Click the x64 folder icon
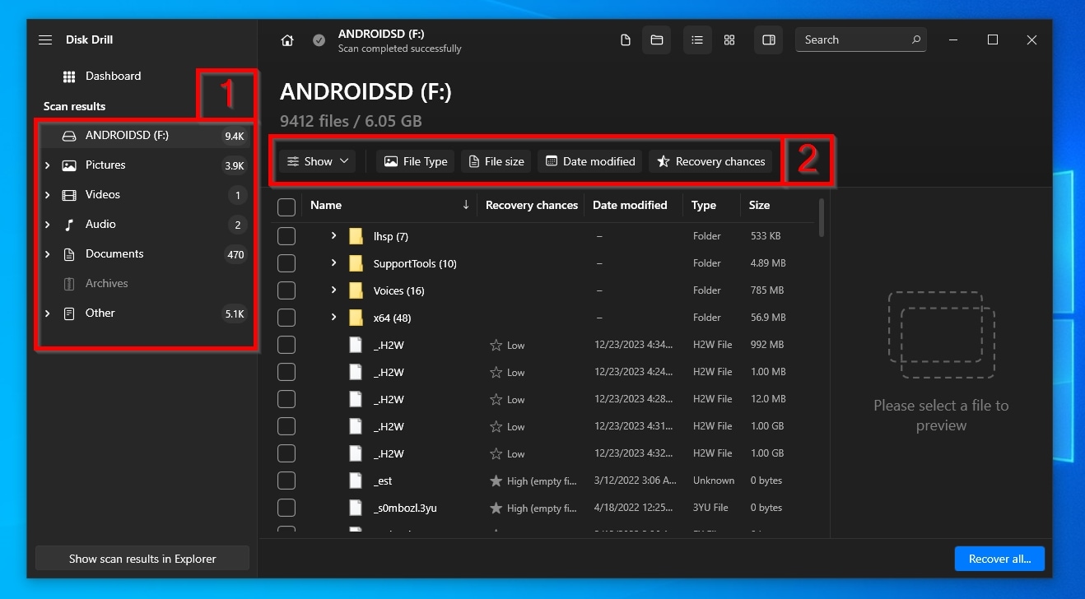Screen dimensions: 1085x599 (x=356, y=318)
